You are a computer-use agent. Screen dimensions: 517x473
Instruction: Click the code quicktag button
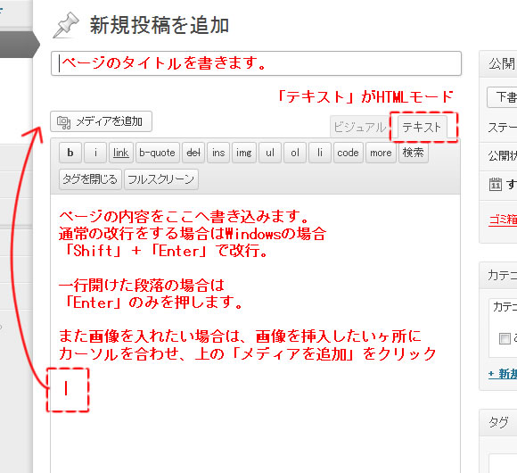pos(349,153)
